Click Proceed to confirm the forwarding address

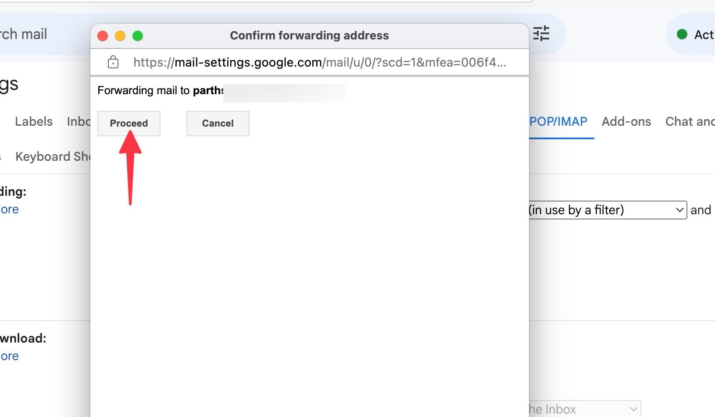click(x=129, y=123)
